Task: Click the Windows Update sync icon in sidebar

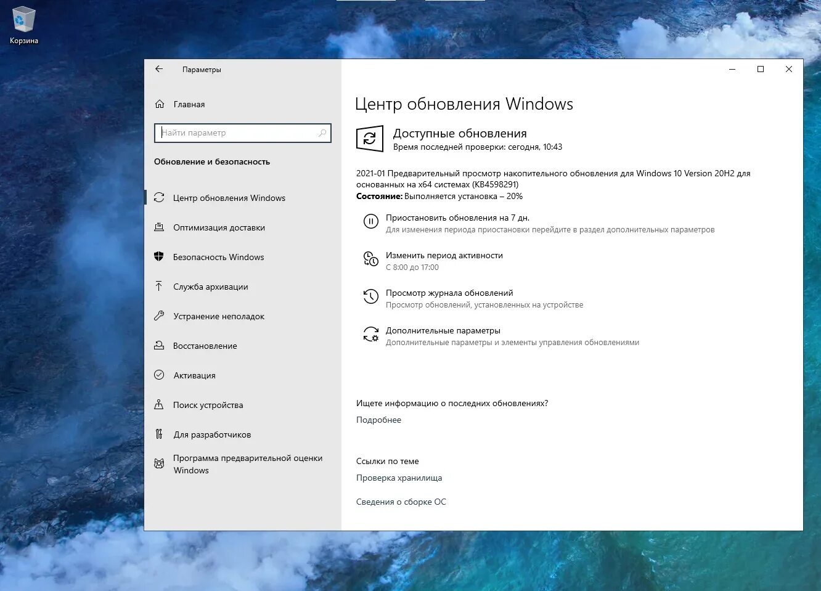Action: click(x=159, y=198)
